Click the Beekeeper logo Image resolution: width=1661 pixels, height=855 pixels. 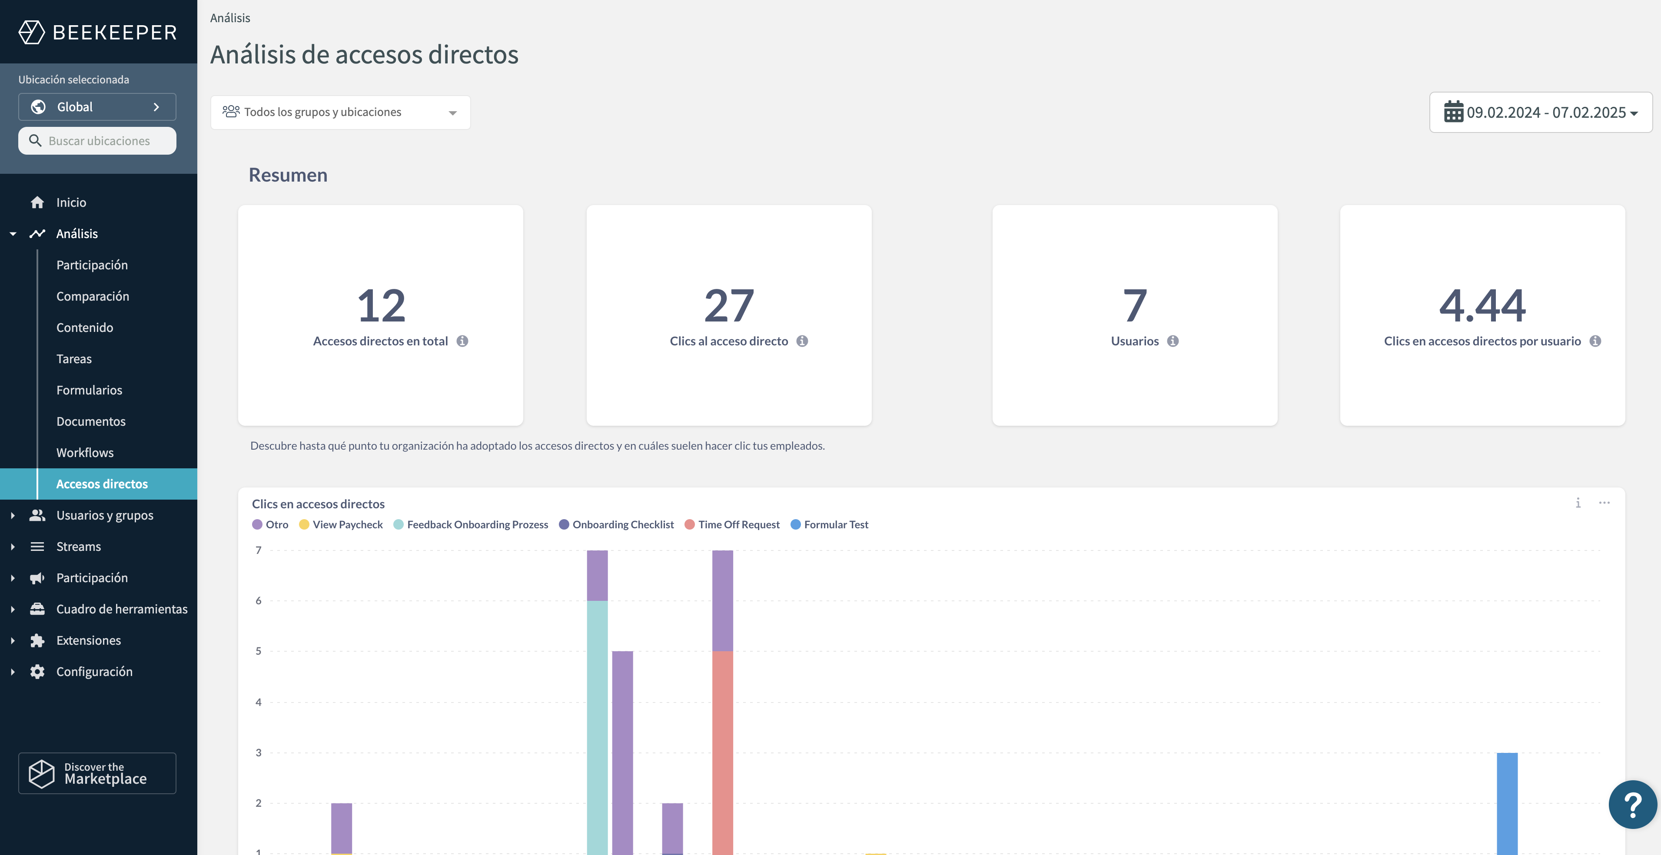[97, 32]
